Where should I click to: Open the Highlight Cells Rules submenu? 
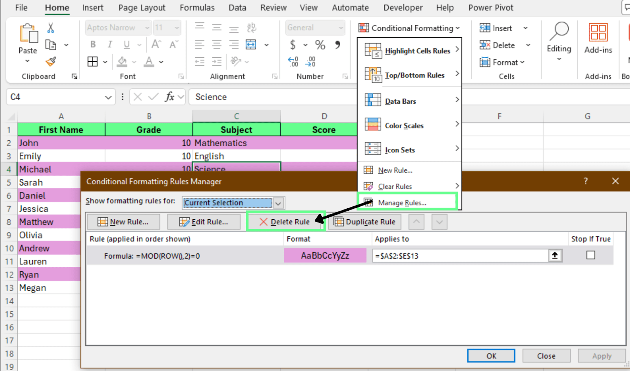(x=409, y=51)
